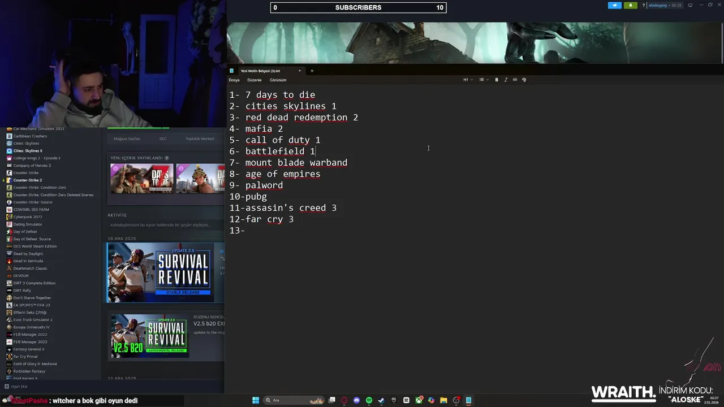724x407 pixels.
Task: Select Car Mechanic Simulator 2021 in library
Action: 38,129
